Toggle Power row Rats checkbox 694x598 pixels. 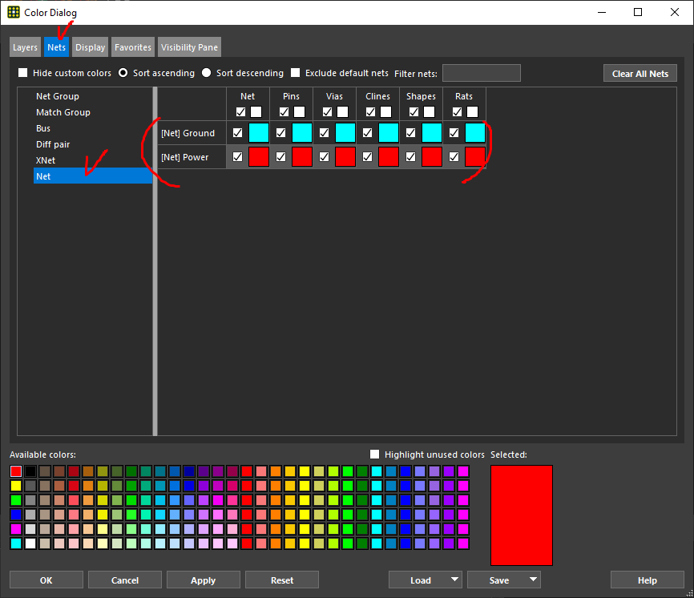click(x=454, y=156)
